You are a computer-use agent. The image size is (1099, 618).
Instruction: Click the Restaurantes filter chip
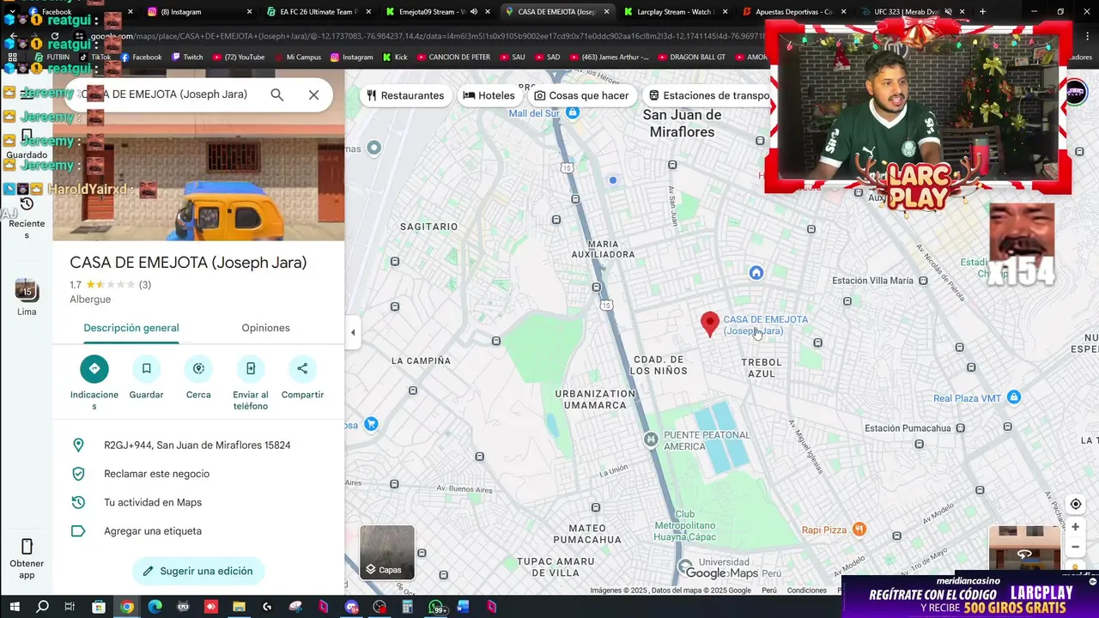pos(405,95)
